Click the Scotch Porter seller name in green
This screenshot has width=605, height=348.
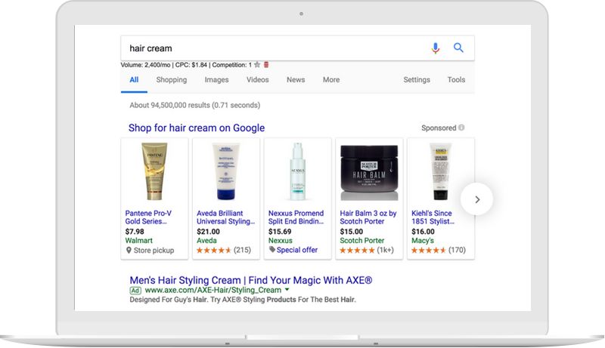click(362, 241)
